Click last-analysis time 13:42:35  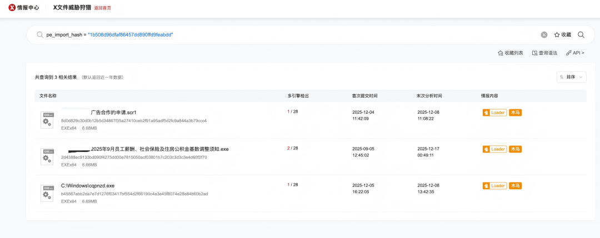(x=426, y=192)
